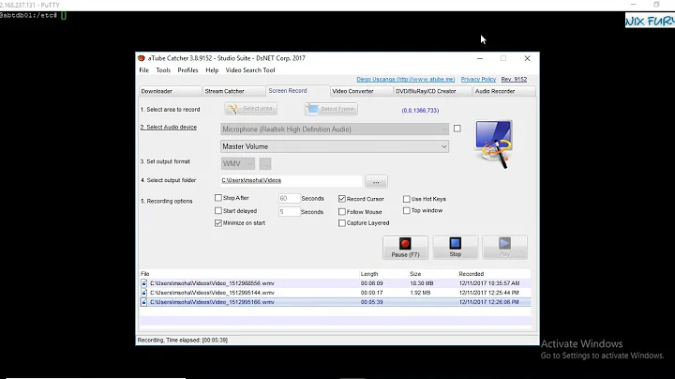Click file icon of Video_1512995144.wmv row
The width and height of the screenshot is (675, 379).
143,293
